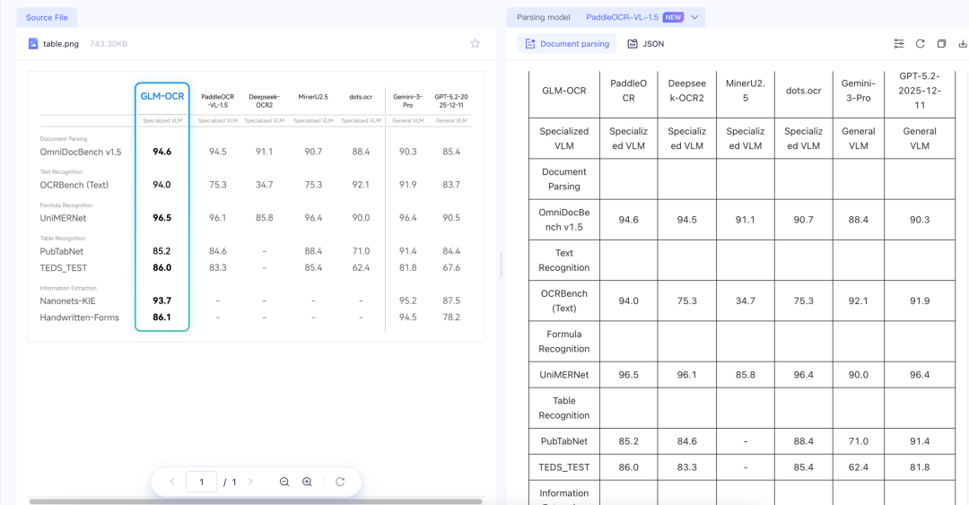Select MinerU2.5 cell in parsed table
Screen dimensions: 969x505
(746, 91)
